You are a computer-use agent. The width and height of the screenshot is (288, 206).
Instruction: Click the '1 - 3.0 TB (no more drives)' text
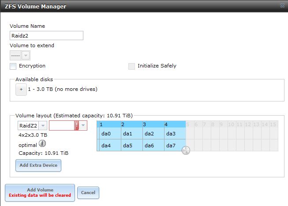pos(63,89)
